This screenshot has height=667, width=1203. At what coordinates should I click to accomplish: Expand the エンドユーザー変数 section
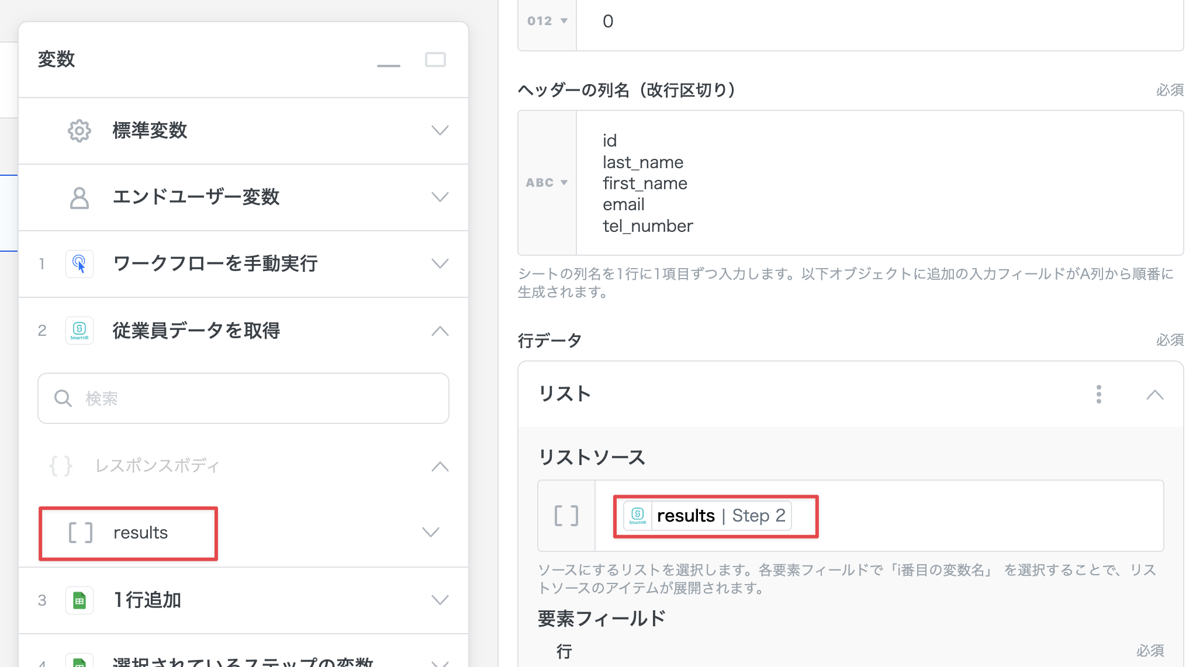[440, 197]
